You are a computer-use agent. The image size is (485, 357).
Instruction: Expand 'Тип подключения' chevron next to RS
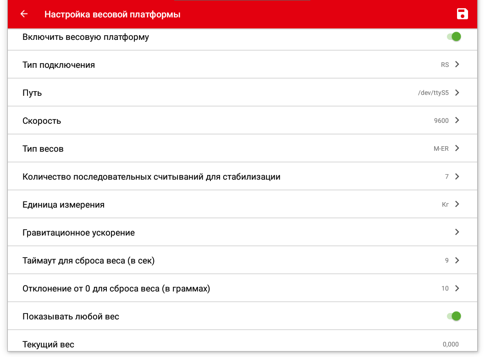click(x=457, y=65)
